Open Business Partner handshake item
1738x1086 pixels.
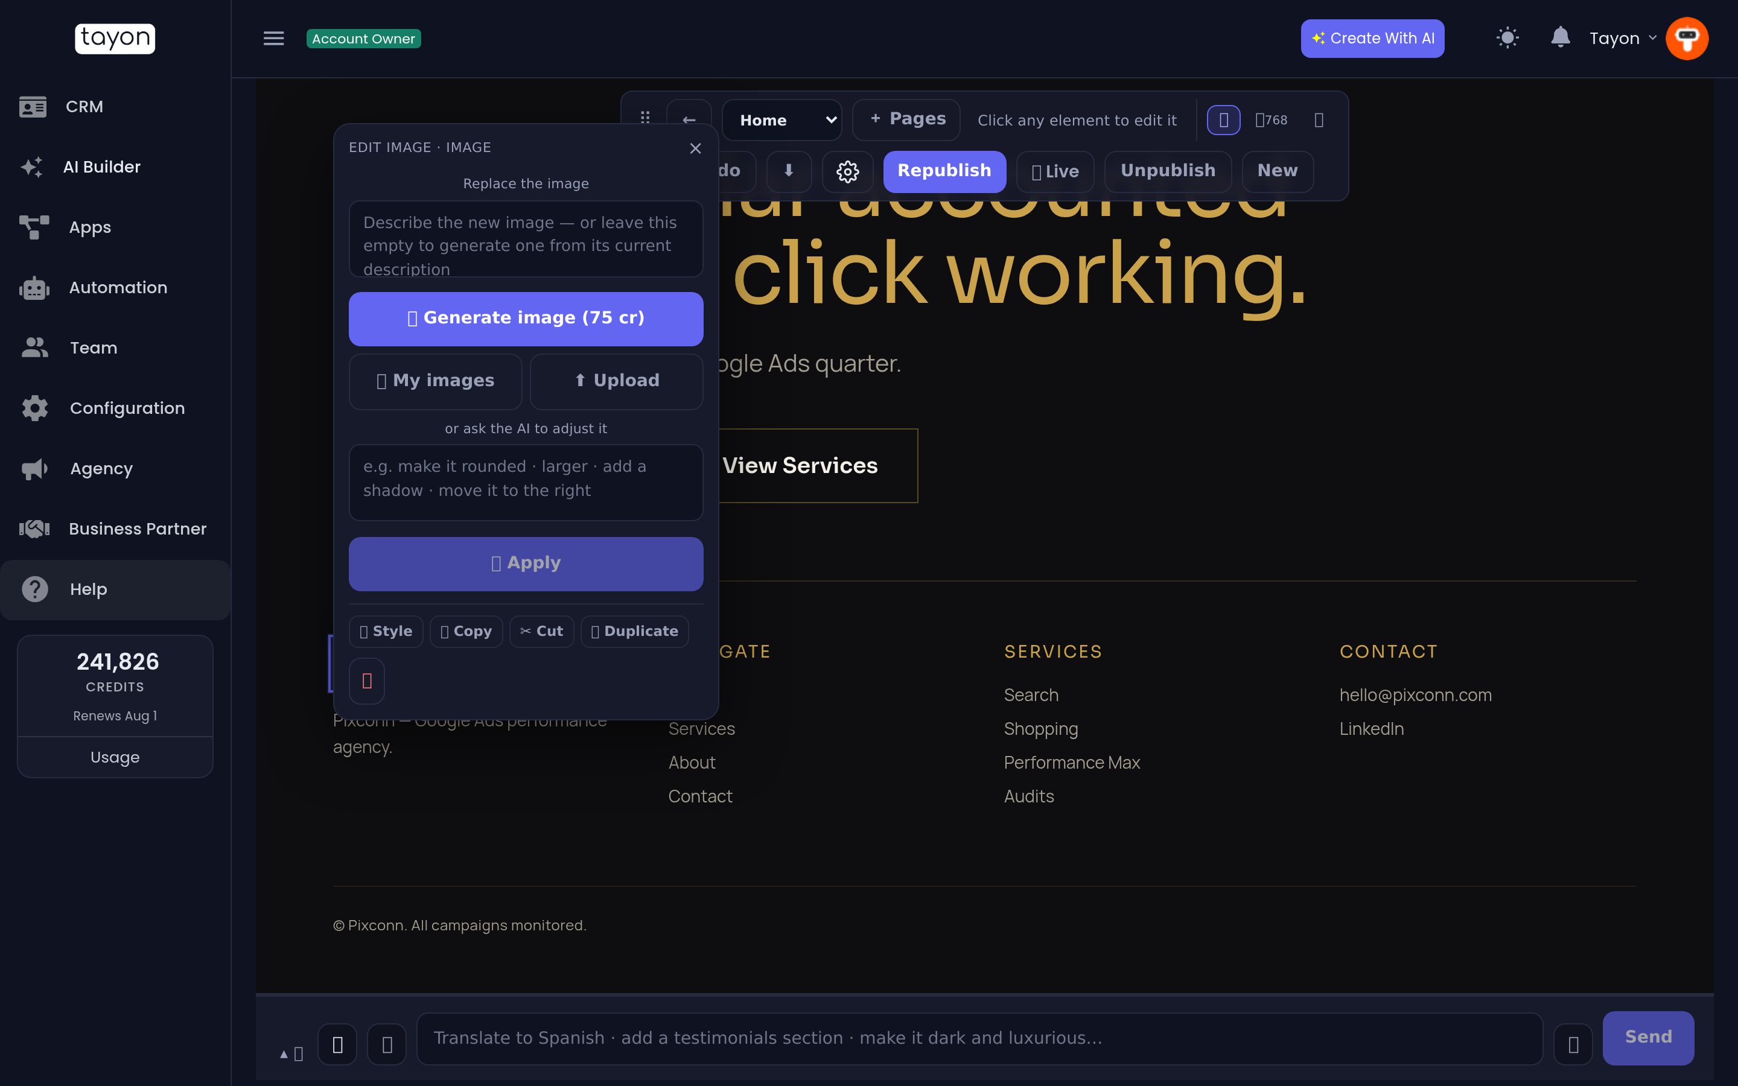tap(34, 529)
